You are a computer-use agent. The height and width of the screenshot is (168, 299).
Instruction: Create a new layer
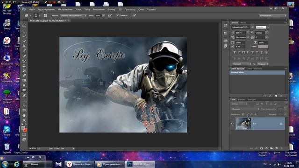point(277,148)
